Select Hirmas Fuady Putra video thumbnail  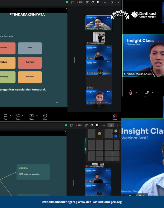[x=99, y=23]
